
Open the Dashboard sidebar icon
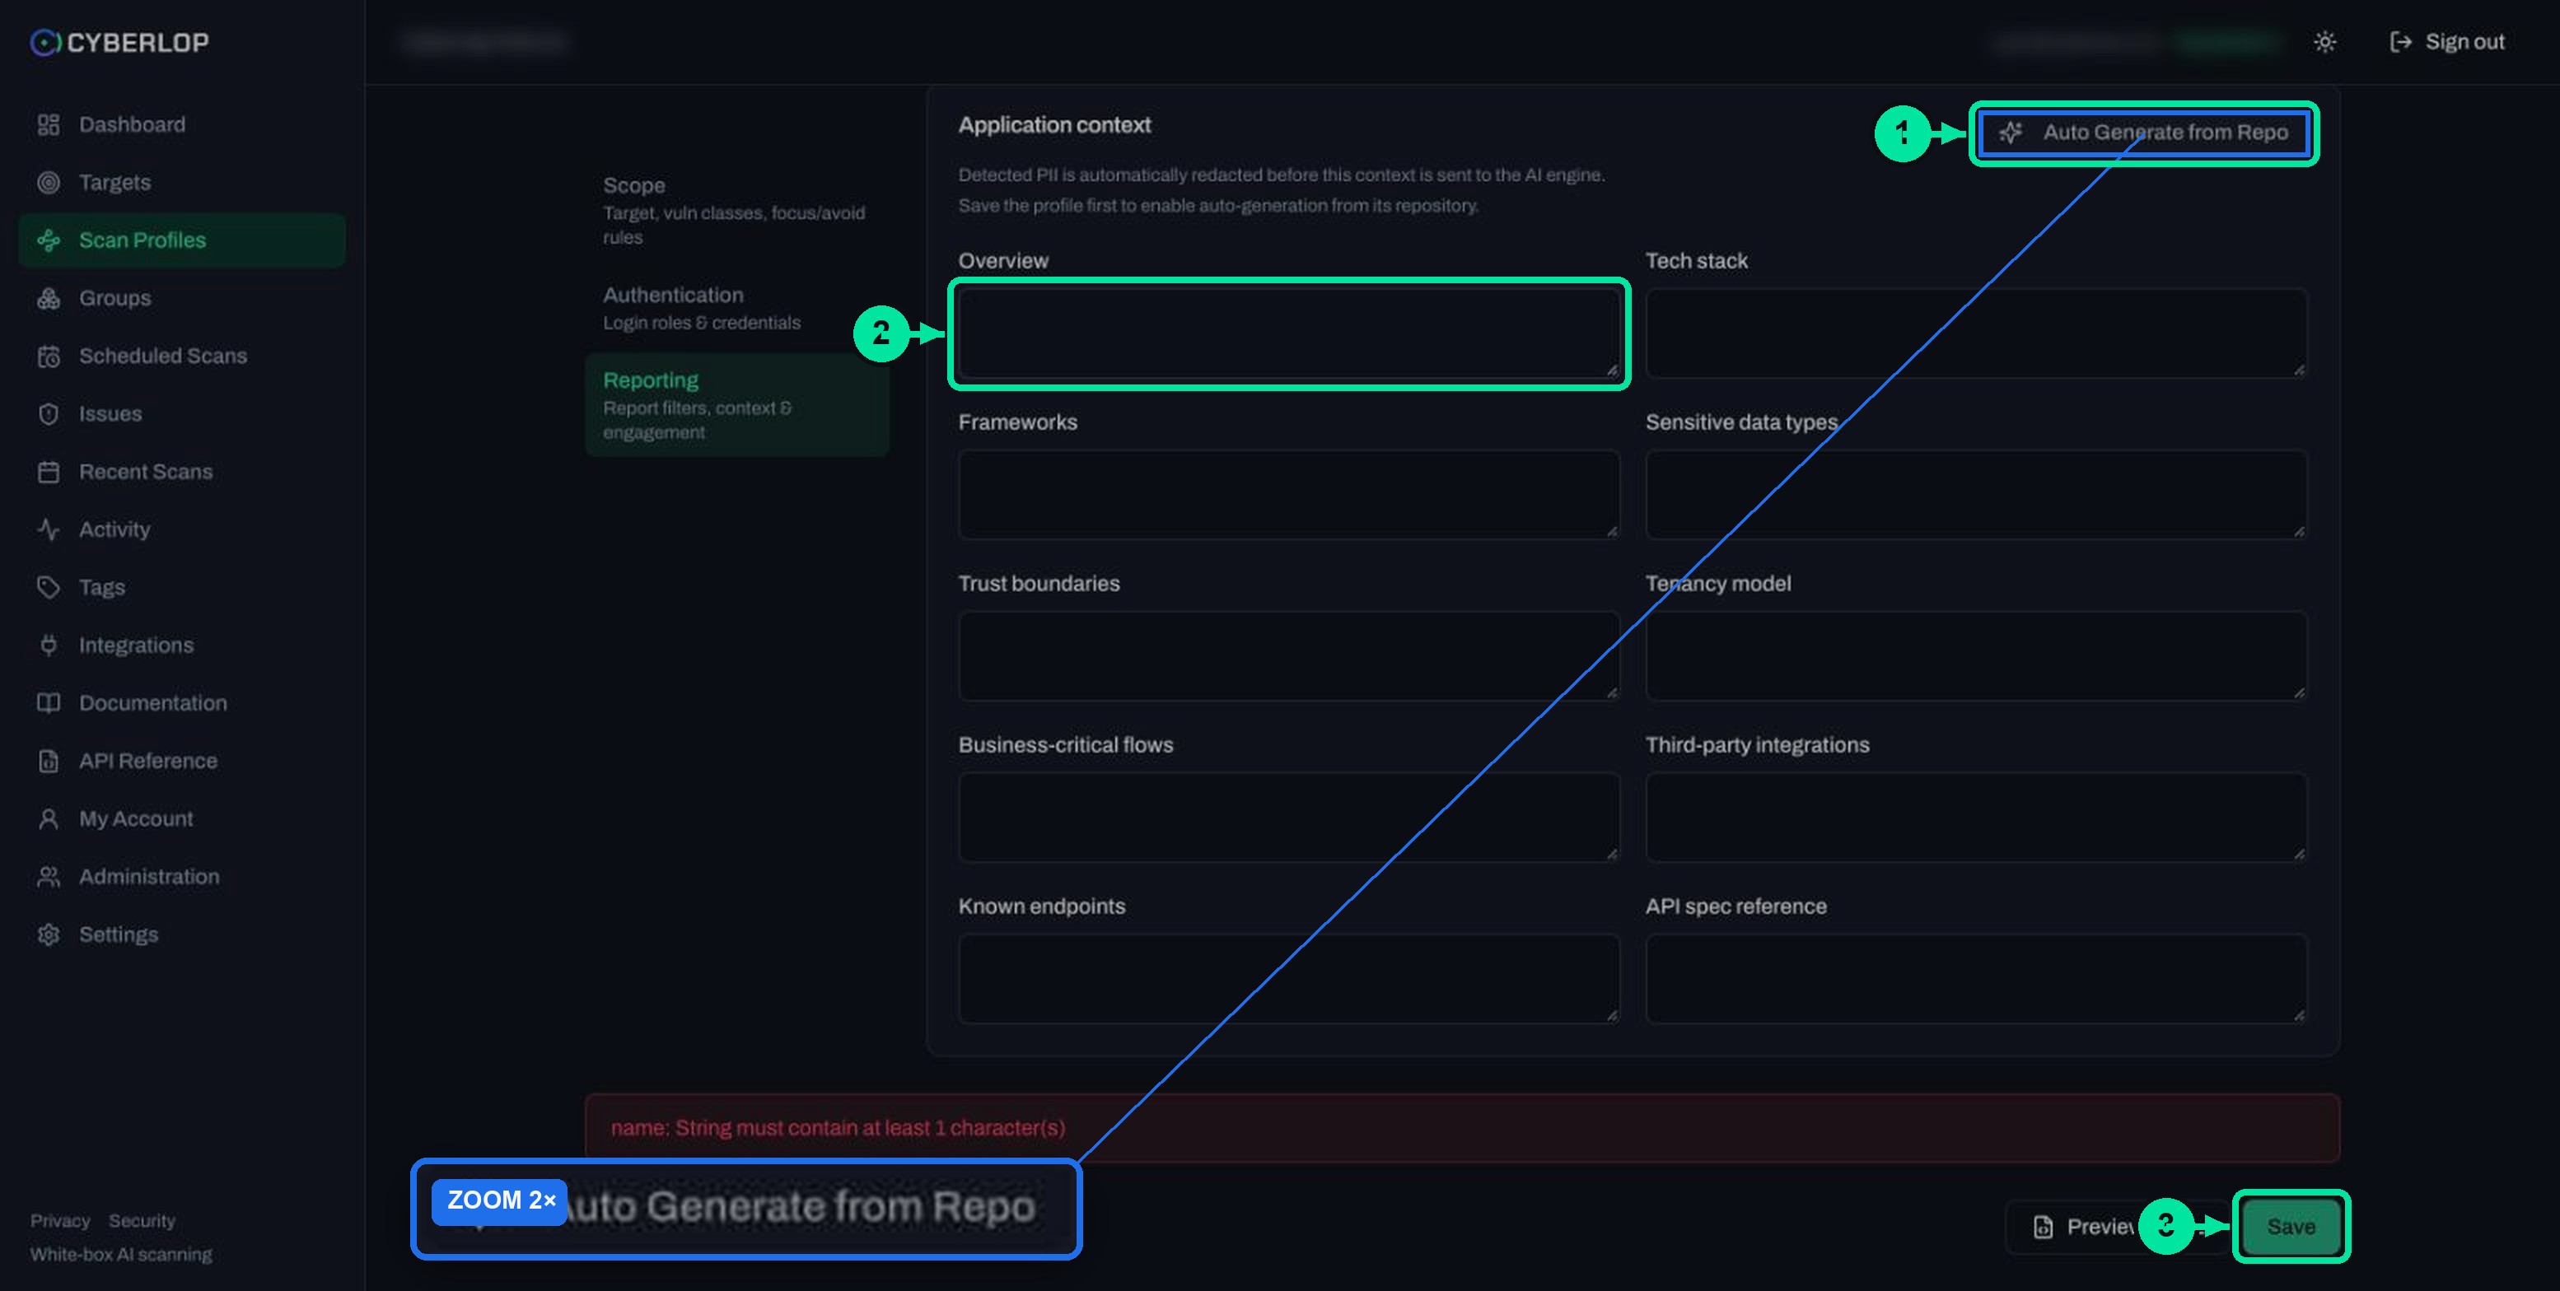click(48, 124)
